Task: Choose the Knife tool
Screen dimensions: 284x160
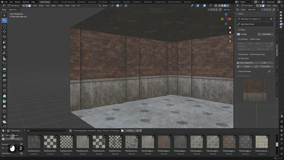Action: point(4,91)
